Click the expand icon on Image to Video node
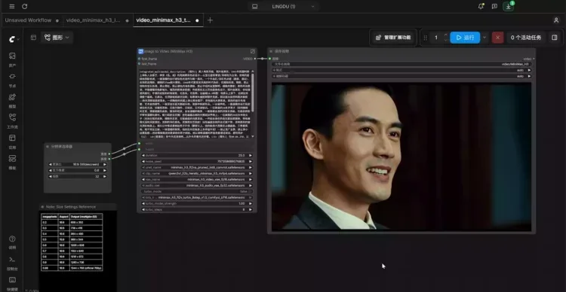The image size is (566, 292). coord(253,51)
